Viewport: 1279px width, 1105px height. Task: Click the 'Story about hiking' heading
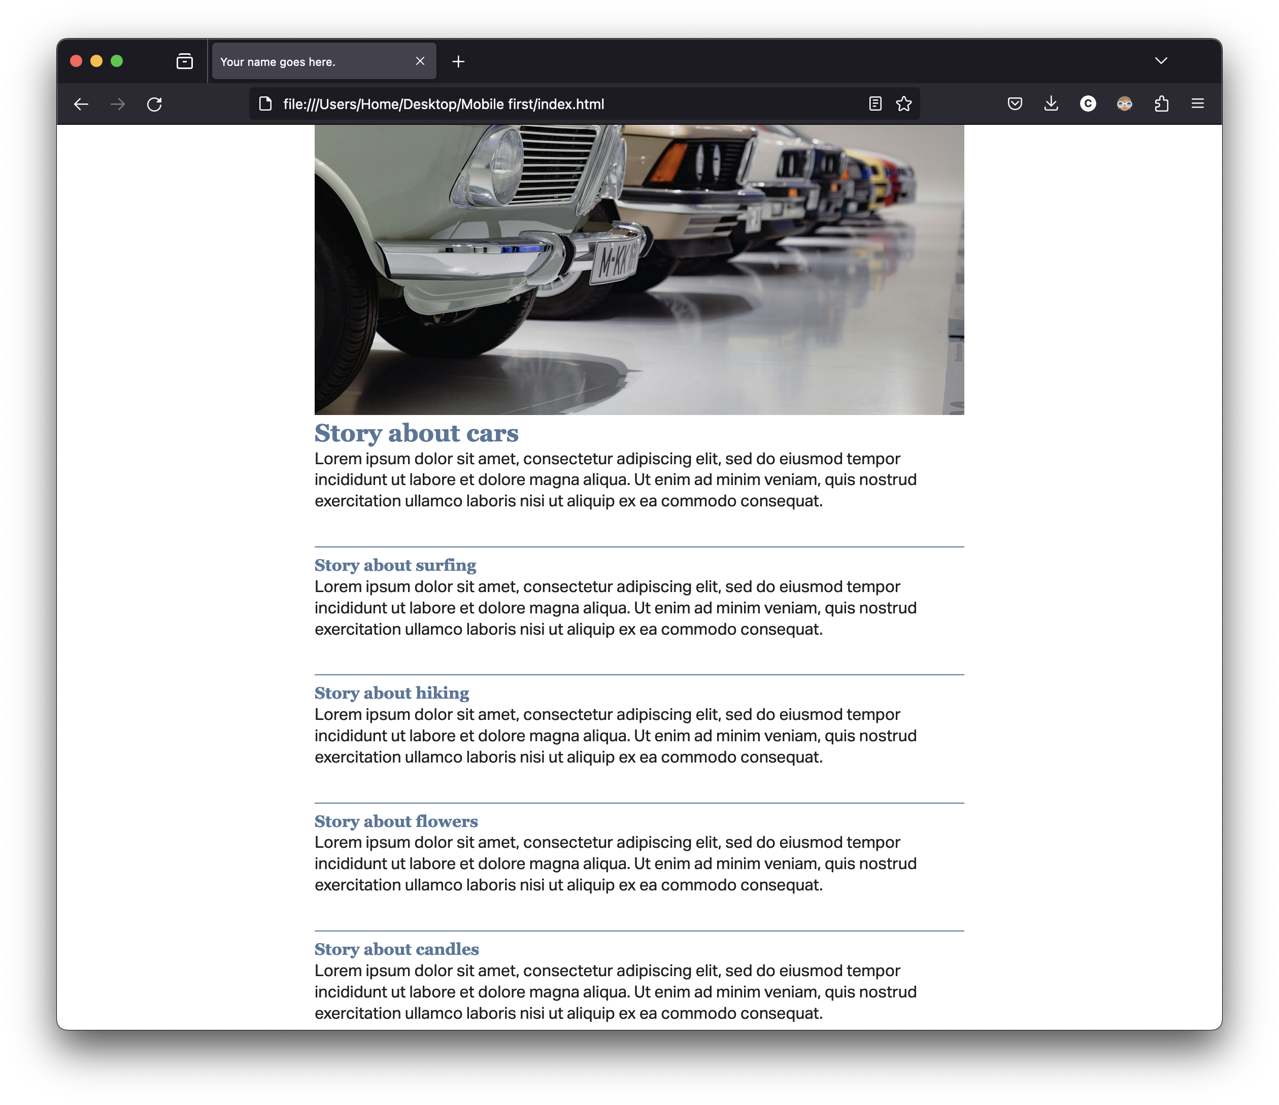(x=391, y=693)
